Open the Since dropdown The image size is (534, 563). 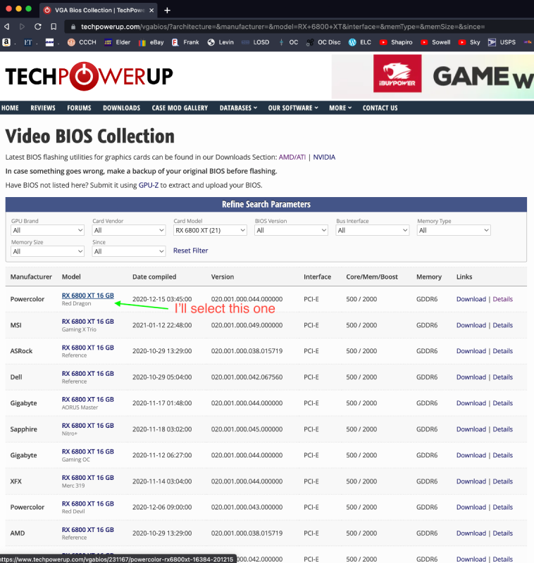click(x=129, y=251)
